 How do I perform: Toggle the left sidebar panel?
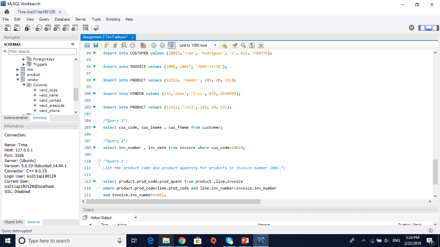pyautogui.click(x=422, y=28)
